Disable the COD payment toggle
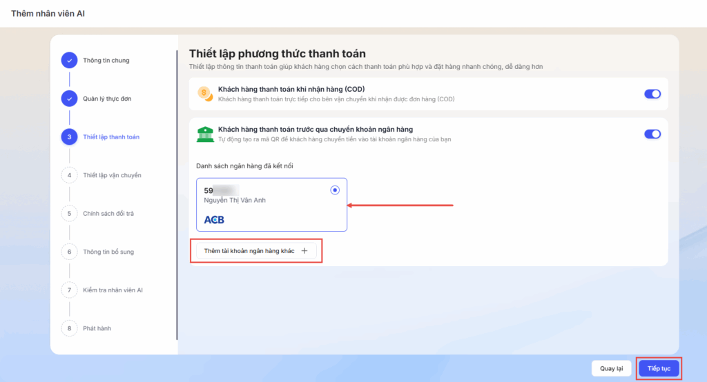 tap(652, 94)
